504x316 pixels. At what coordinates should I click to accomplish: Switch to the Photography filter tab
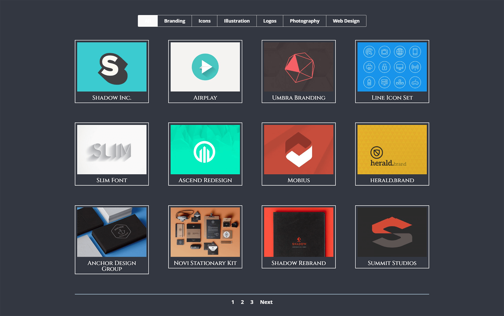click(304, 21)
